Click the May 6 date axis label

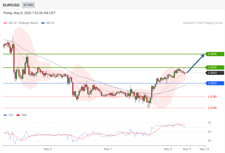pyautogui.click(x=48, y=149)
